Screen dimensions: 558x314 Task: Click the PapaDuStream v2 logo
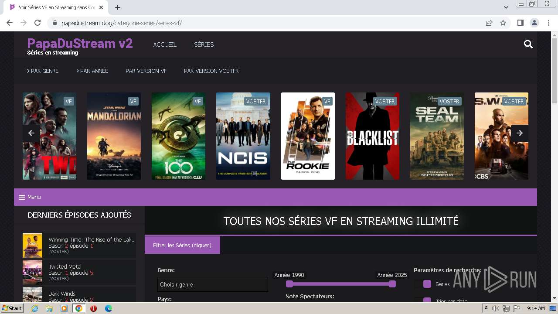click(x=80, y=43)
